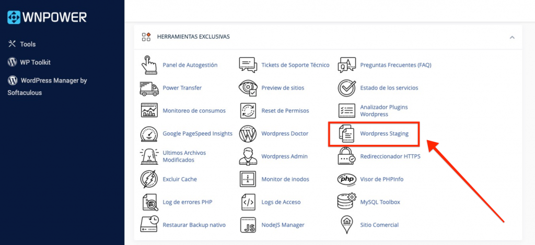Click the Wordpress Doctor logo icon
Viewport: 535px width, 245px height.
248,134
